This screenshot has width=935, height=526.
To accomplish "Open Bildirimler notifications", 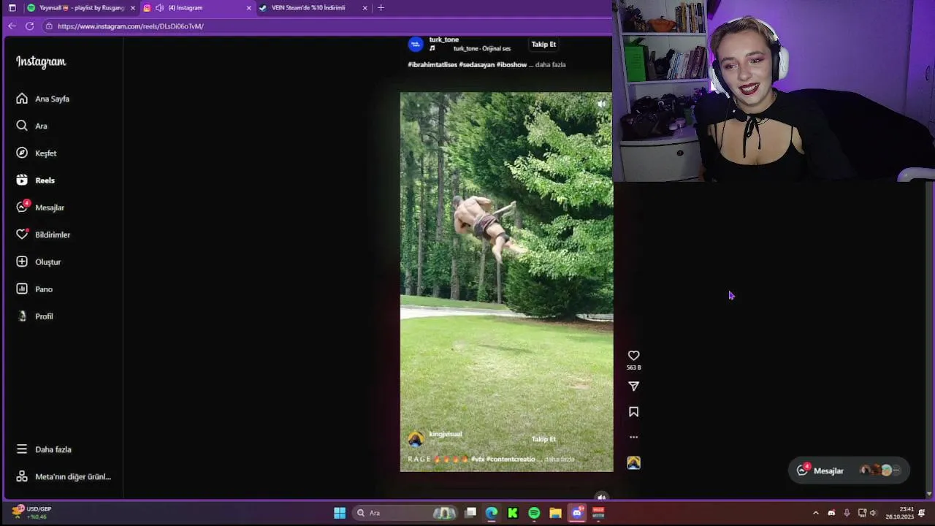I will (43, 235).
